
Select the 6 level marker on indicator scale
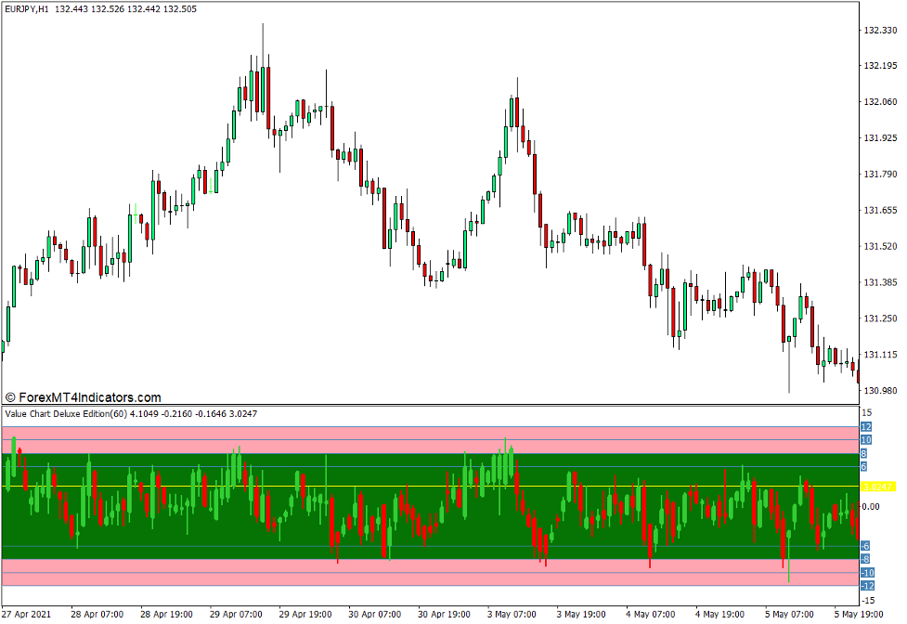pyautogui.click(x=865, y=465)
